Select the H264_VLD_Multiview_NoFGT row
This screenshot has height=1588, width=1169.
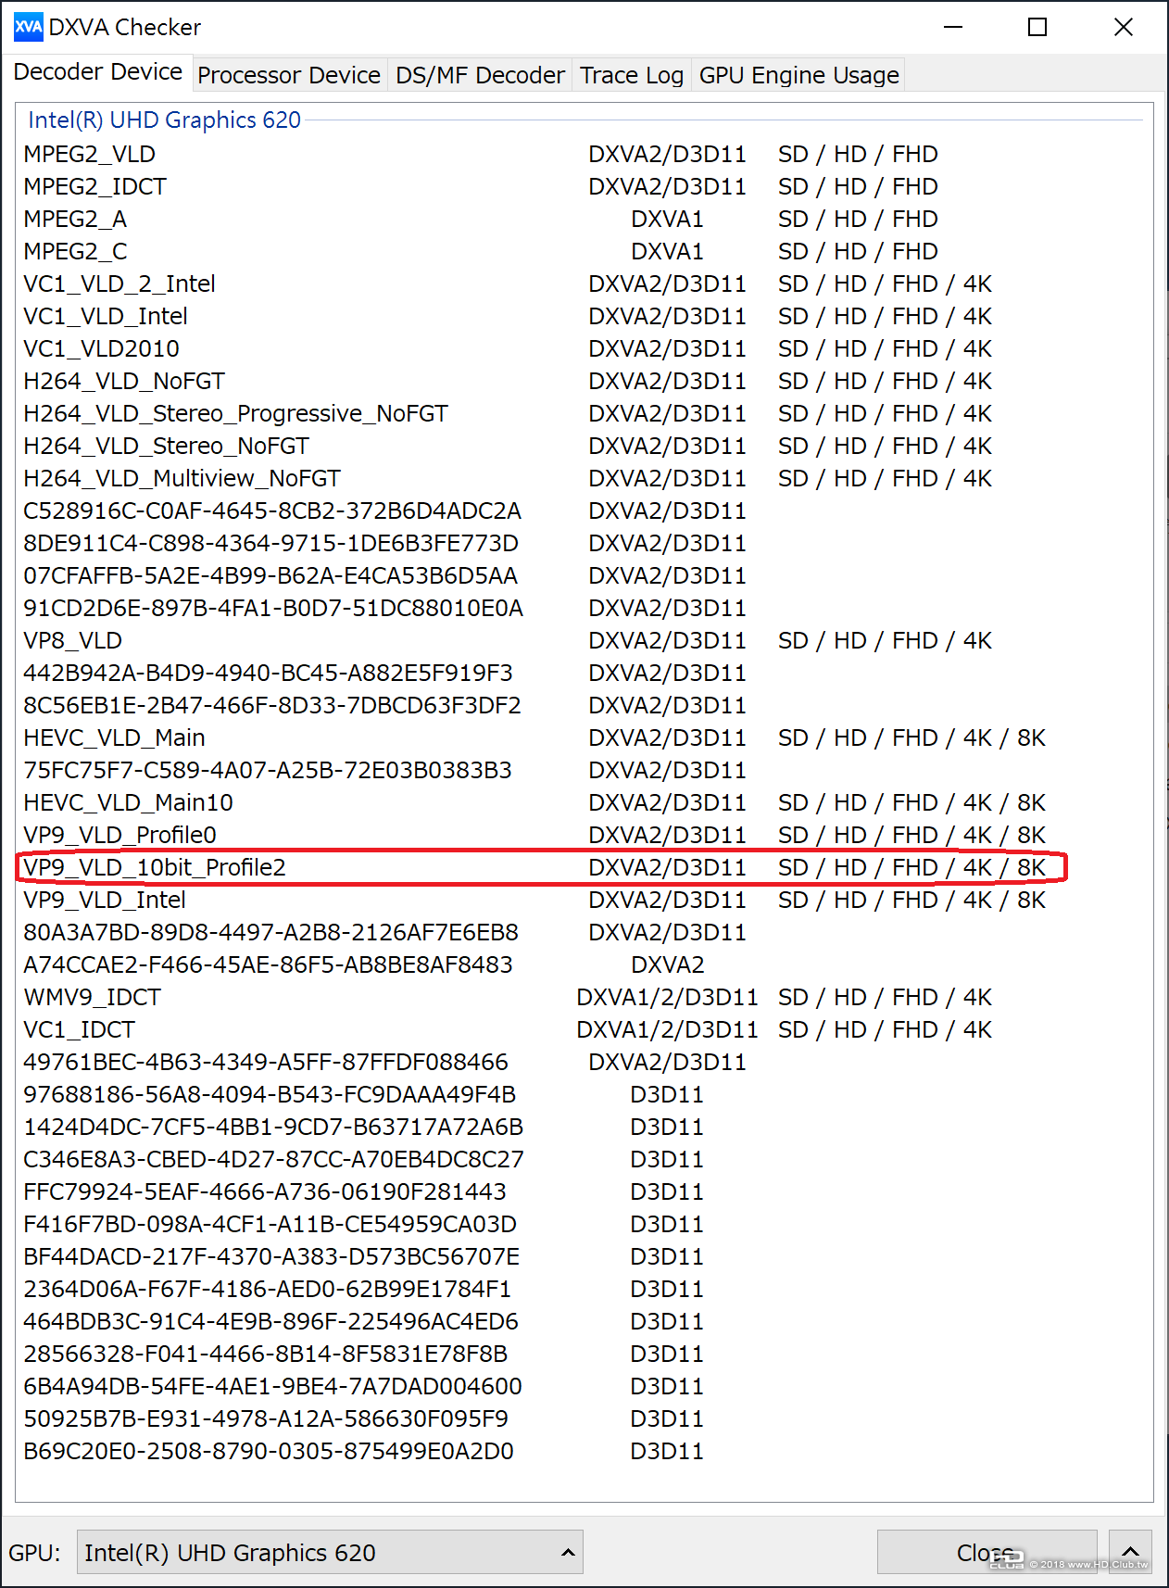(584, 478)
